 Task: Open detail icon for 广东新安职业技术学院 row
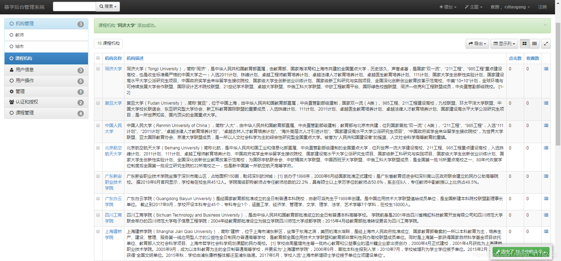[x=546, y=176]
